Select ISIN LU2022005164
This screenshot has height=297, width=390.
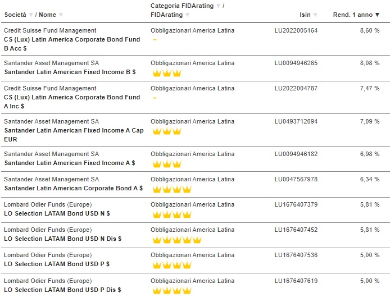click(296, 30)
